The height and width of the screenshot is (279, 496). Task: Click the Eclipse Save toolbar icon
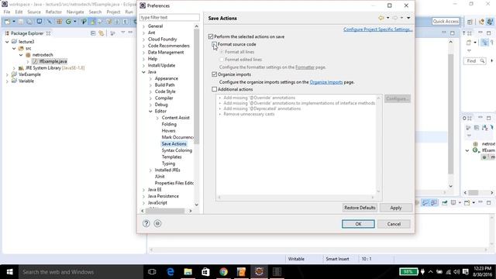pyautogui.click(x=21, y=22)
